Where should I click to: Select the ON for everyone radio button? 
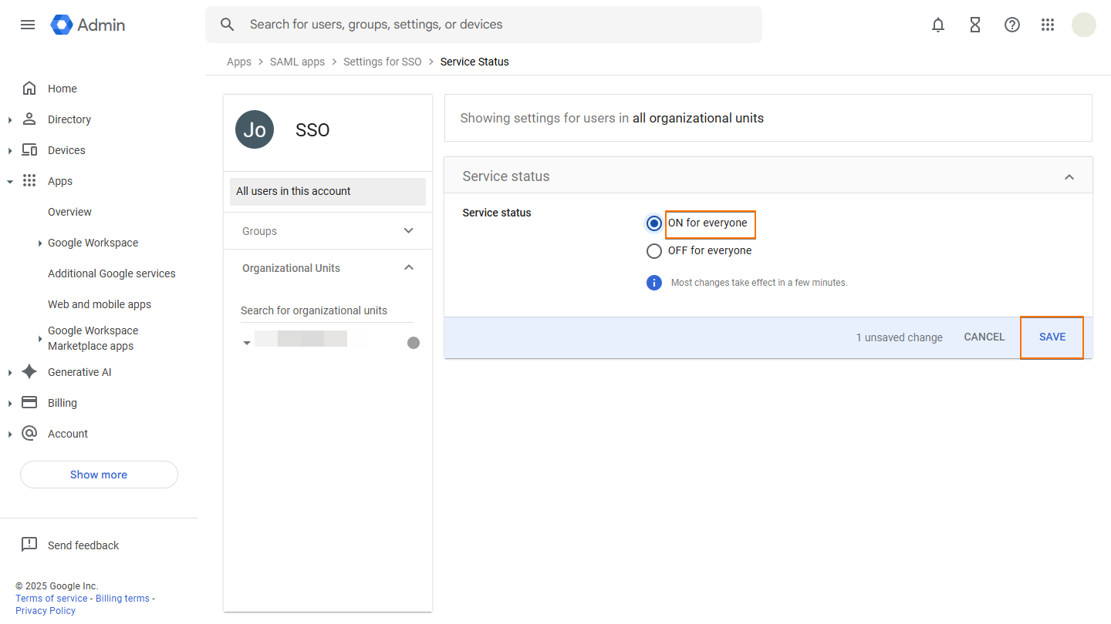click(x=653, y=223)
